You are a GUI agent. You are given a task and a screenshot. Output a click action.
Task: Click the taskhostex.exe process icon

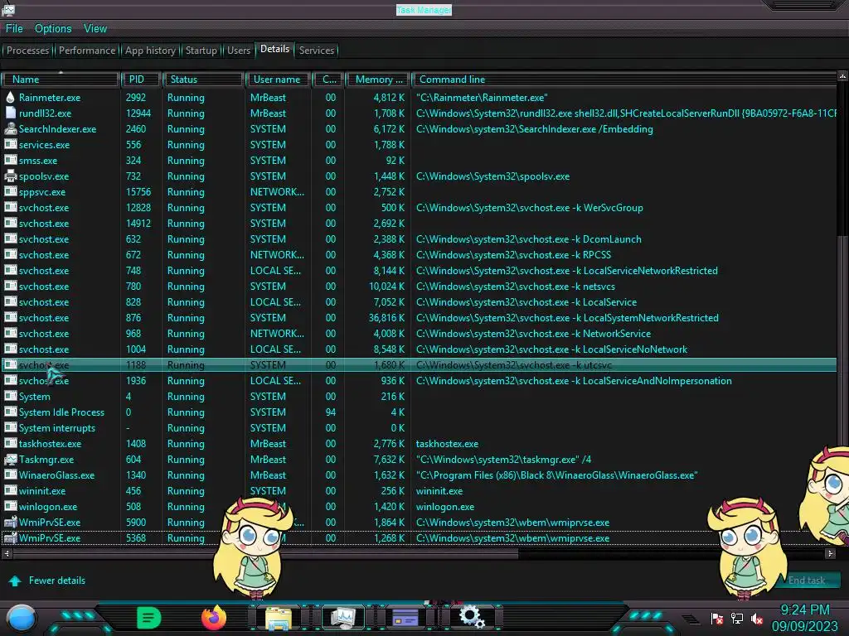(x=10, y=444)
